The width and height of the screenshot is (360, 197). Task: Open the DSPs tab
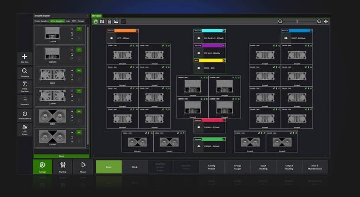pyautogui.click(x=74, y=21)
